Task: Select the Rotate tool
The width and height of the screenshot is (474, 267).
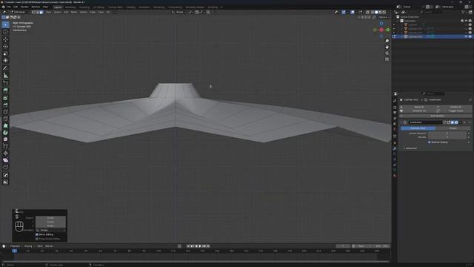Action: click(5, 46)
